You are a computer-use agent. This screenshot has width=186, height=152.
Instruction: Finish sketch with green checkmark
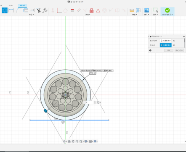pos(167,10)
